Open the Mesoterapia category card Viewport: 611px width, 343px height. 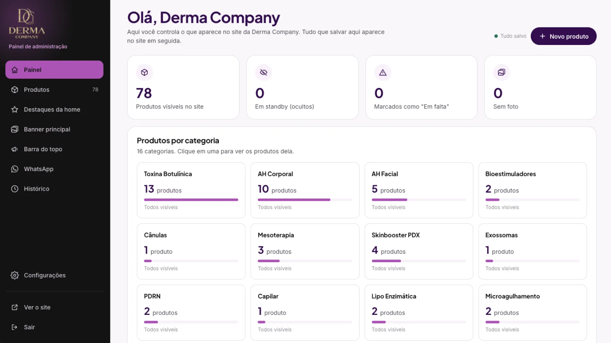point(305,252)
